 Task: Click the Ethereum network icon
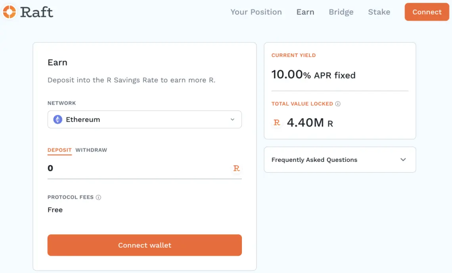58,119
